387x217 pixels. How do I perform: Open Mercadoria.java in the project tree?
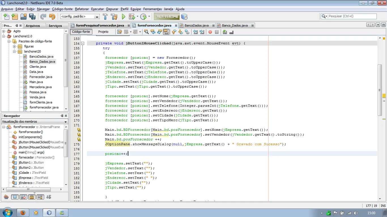click(x=40, y=87)
